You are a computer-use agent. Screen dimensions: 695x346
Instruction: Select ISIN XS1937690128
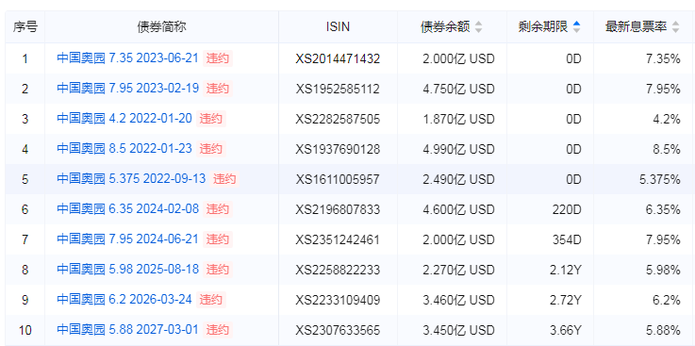point(338,149)
